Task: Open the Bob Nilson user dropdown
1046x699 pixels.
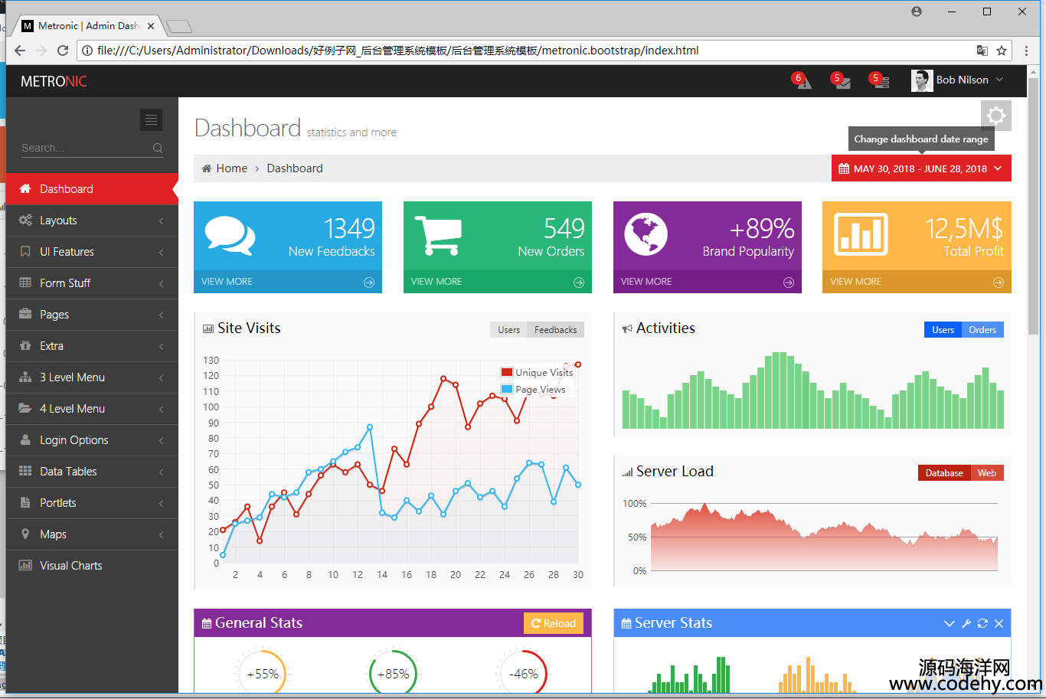Action: pos(957,80)
